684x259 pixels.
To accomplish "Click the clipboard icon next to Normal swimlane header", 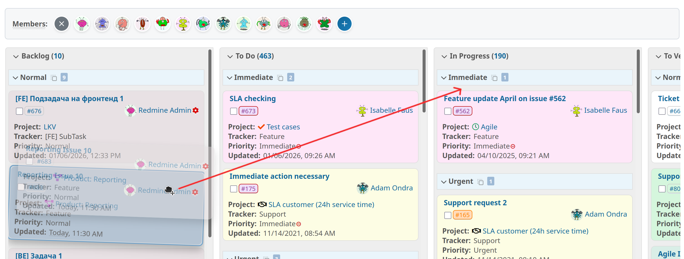I will pos(54,78).
